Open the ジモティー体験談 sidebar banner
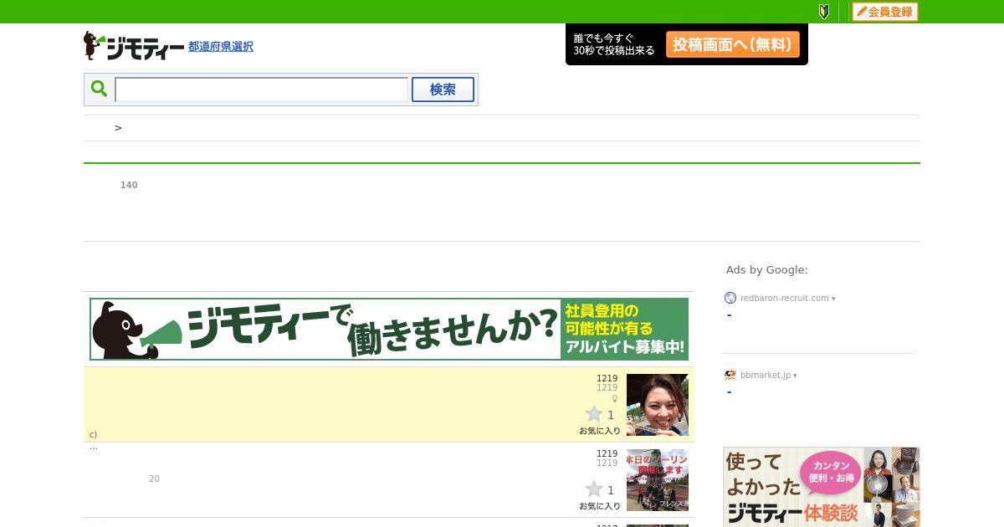Viewport: 1004px width, 527px height. tap(822, 487)
